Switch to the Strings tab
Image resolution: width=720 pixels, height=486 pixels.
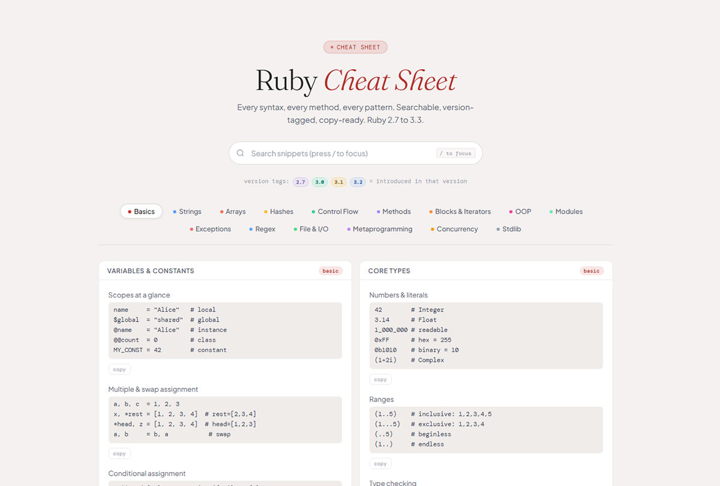187,211
